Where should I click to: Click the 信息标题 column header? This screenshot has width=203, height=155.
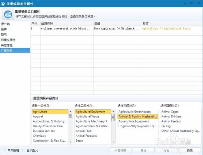point(67,24)
